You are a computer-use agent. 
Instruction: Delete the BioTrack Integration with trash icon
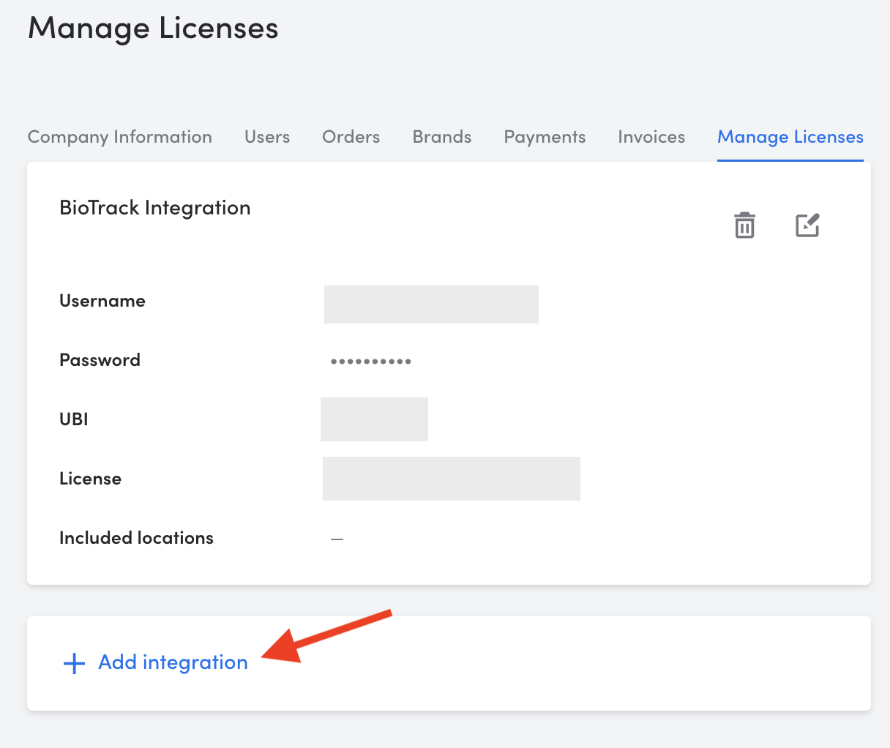tap(744, 225)
